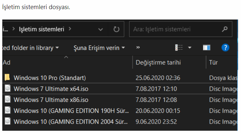
Task: Click the search magnifier icon
Action: [224, 29]
